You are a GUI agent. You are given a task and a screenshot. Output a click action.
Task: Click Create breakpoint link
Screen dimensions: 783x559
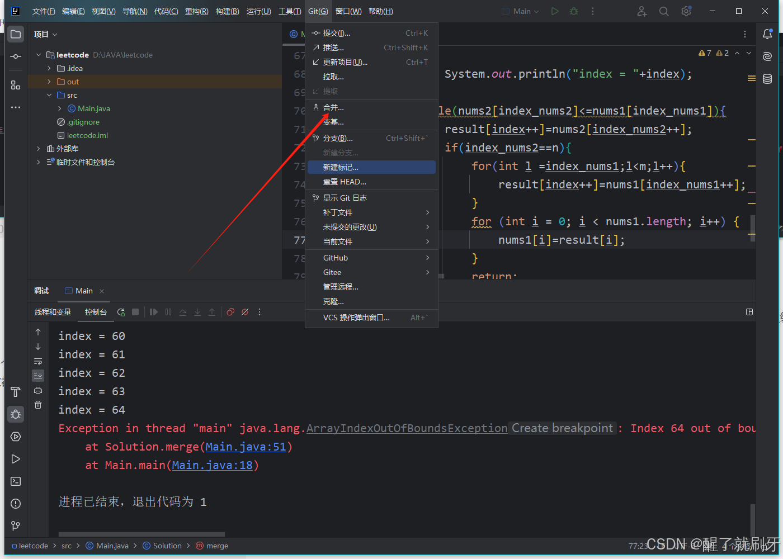pyautogui.click(x=562, y=428)
